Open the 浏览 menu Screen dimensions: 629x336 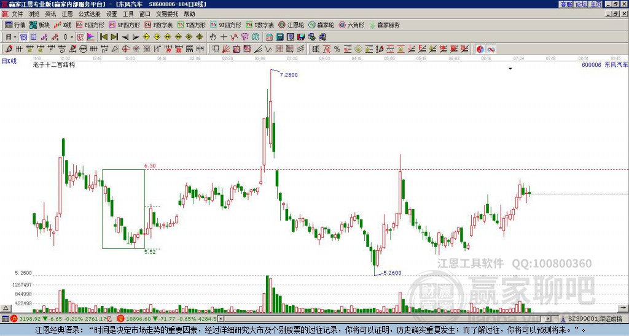coord(34,14)
